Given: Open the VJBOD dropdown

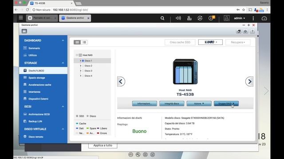Looking at the screenshot, I should click(210, 42).
